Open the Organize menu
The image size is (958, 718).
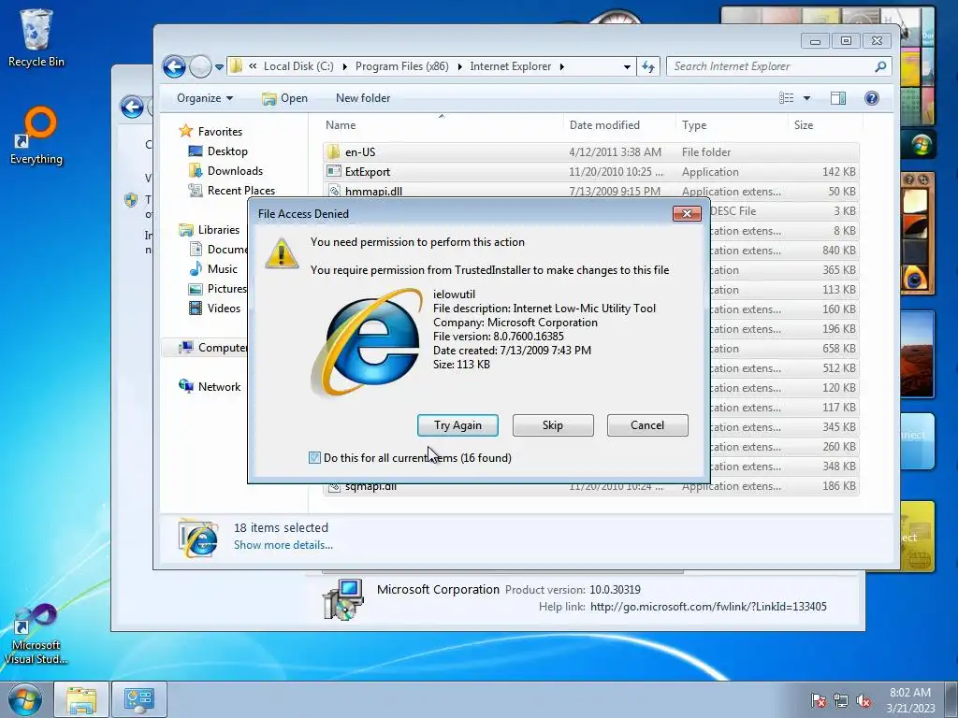[205, 97]
